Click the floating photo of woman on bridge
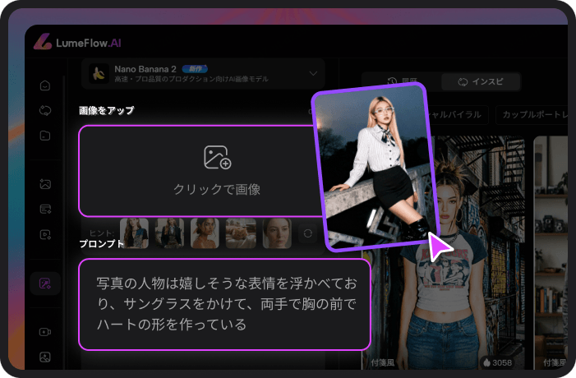The image size is (576, 378). coord(376,167)
